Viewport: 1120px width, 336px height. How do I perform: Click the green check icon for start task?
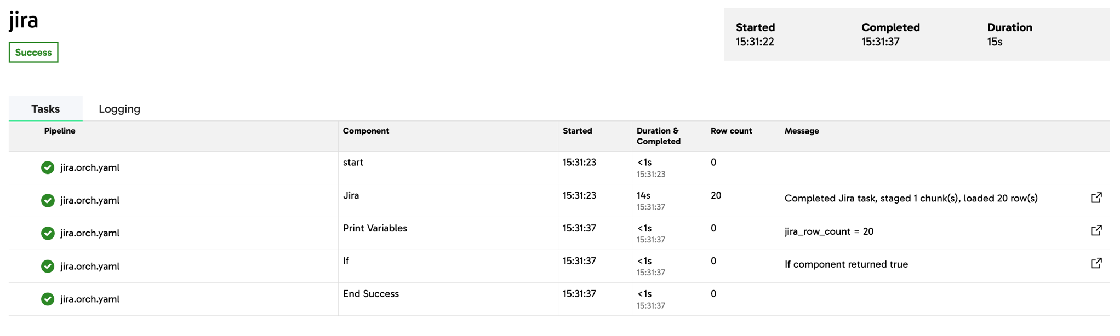[48, 167]
